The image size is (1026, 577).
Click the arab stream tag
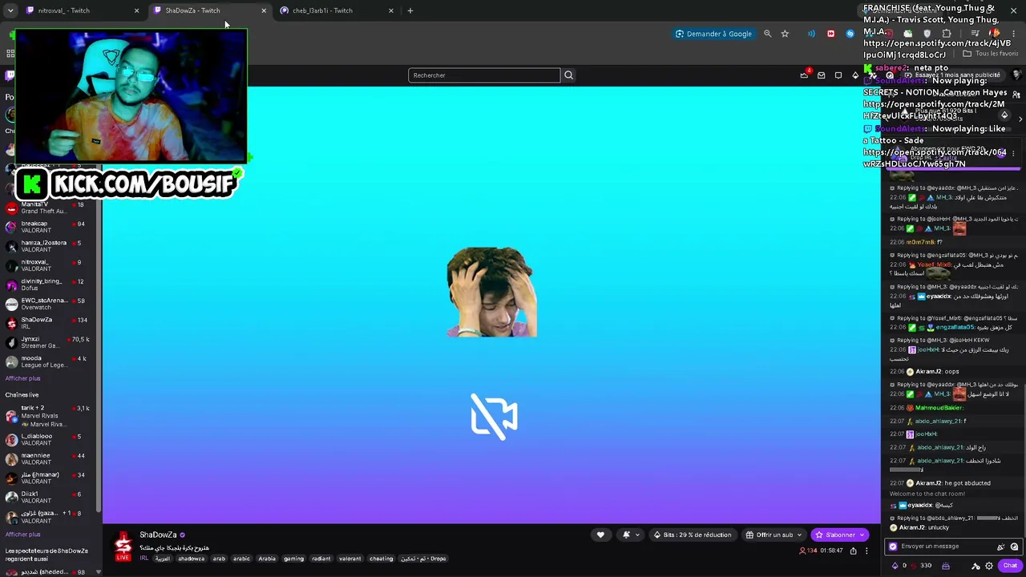[x=219, y=559]
